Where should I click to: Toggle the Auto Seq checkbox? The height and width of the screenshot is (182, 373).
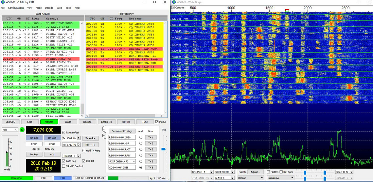coord(63,161)
